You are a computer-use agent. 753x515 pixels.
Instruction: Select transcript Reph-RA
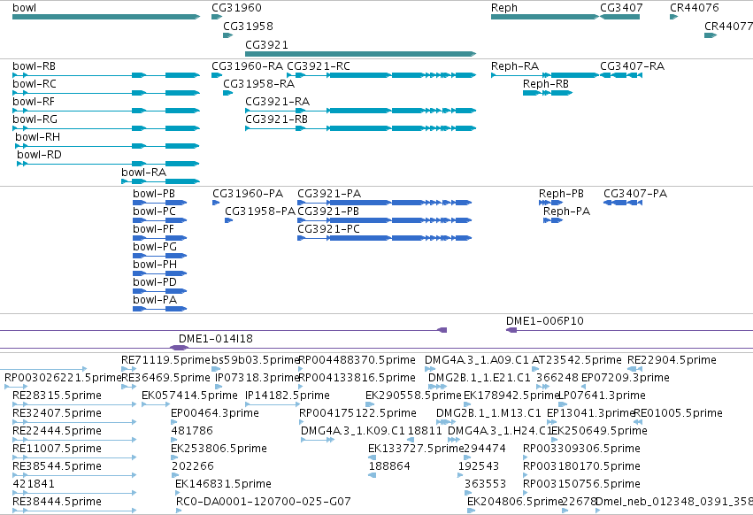pos(544,75)
